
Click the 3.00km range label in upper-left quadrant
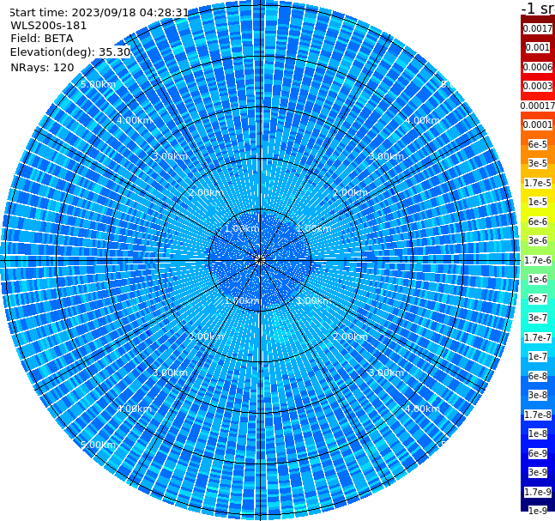coord(170,156)
